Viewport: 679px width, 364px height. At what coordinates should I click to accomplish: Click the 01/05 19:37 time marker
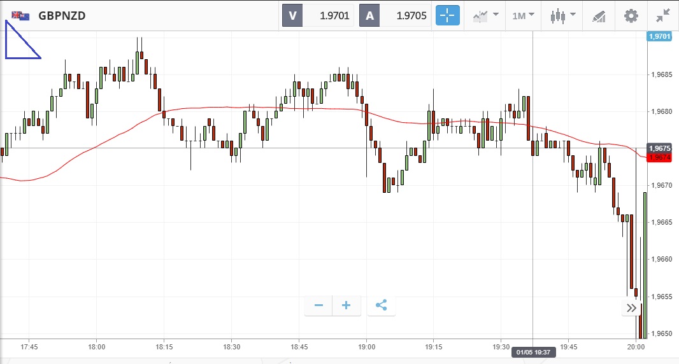532,351
